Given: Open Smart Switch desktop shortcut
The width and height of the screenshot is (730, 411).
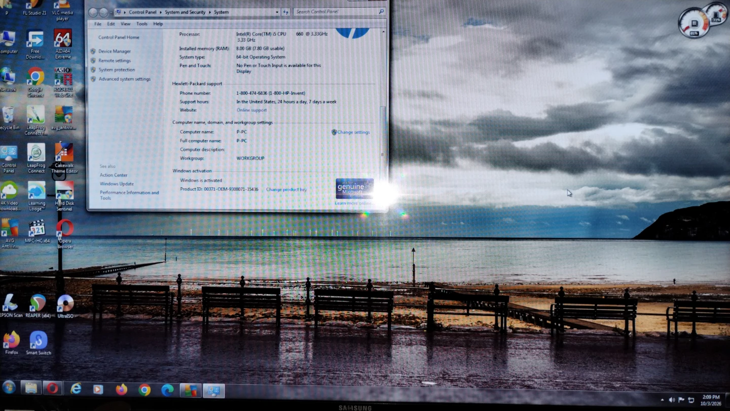Looking at the screenshot, I should 39,343.
